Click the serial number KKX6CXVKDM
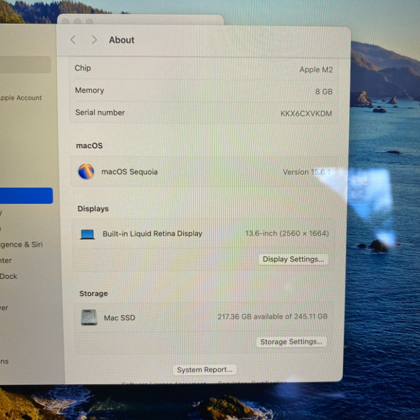 click(x=306, y=114)
